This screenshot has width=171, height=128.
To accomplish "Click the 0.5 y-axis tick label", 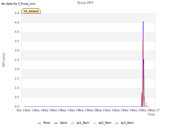I will tap(17, 97).
